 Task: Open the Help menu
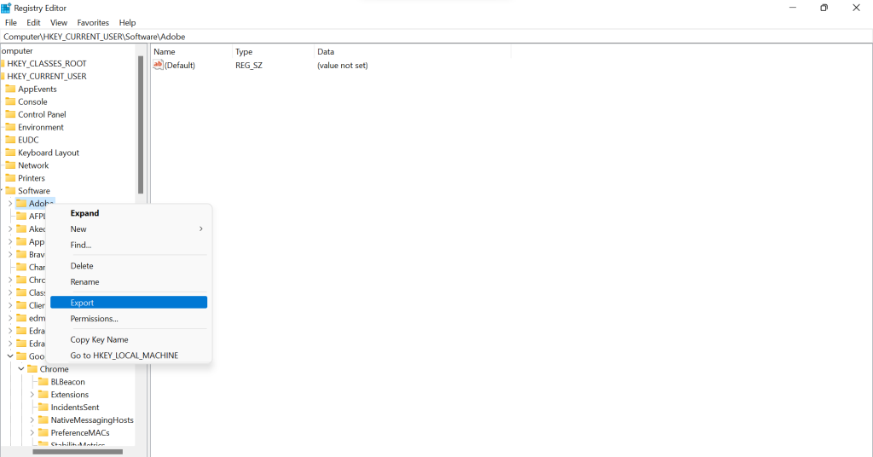(x=128, y=23)
